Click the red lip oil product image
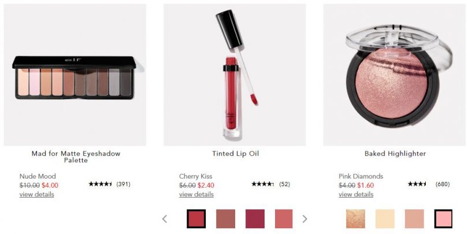Viewport: 468px width, 234px height. coord(235,75)
